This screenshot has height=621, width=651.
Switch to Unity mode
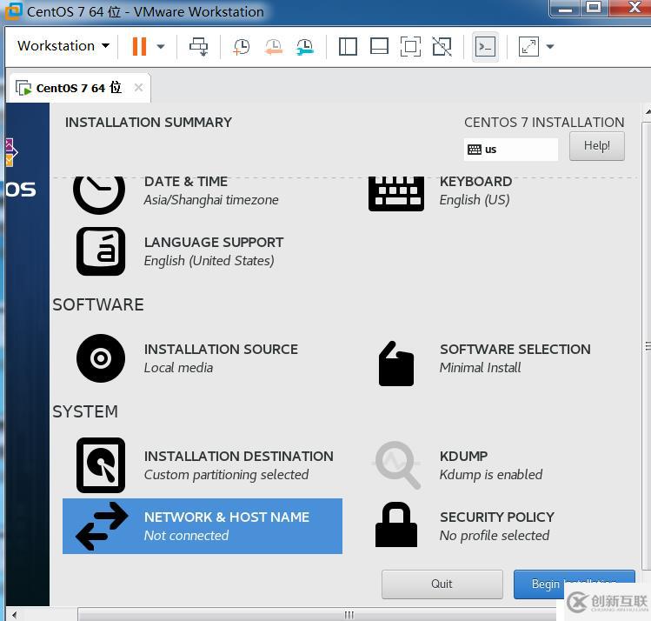tap(442, 46)
